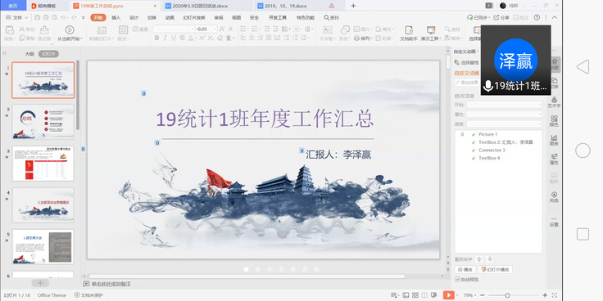Click the 分享 share button

click(501, 17)
